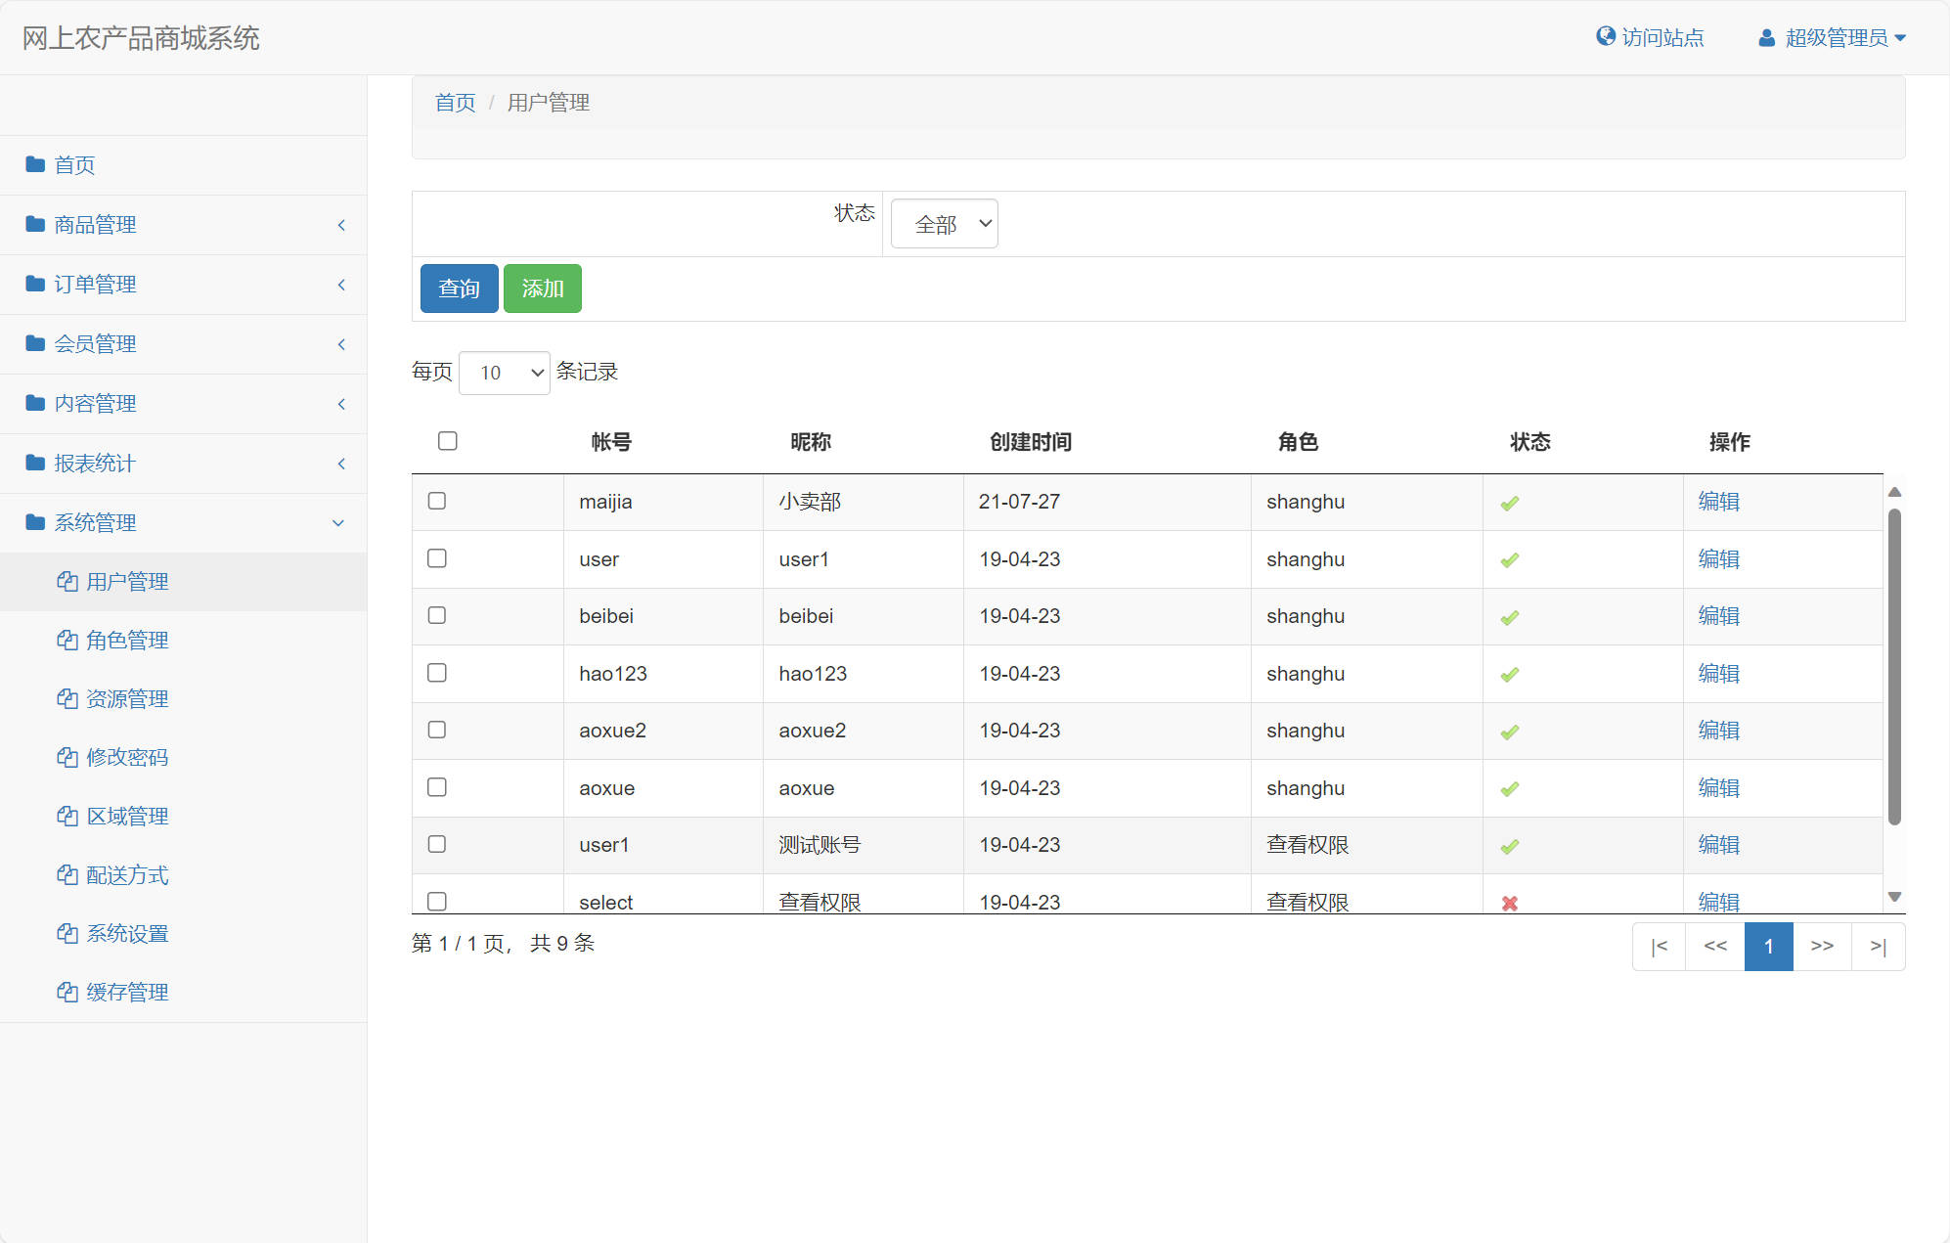
Task: Collapse the 系统管理 section chevron
Action: [337, 522]
